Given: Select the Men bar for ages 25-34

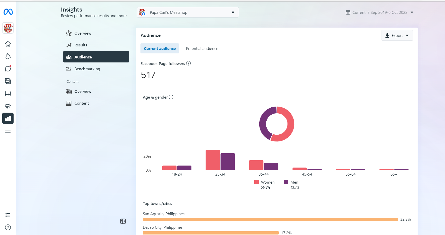Looking at the screenshot, I should click(228, 162).
